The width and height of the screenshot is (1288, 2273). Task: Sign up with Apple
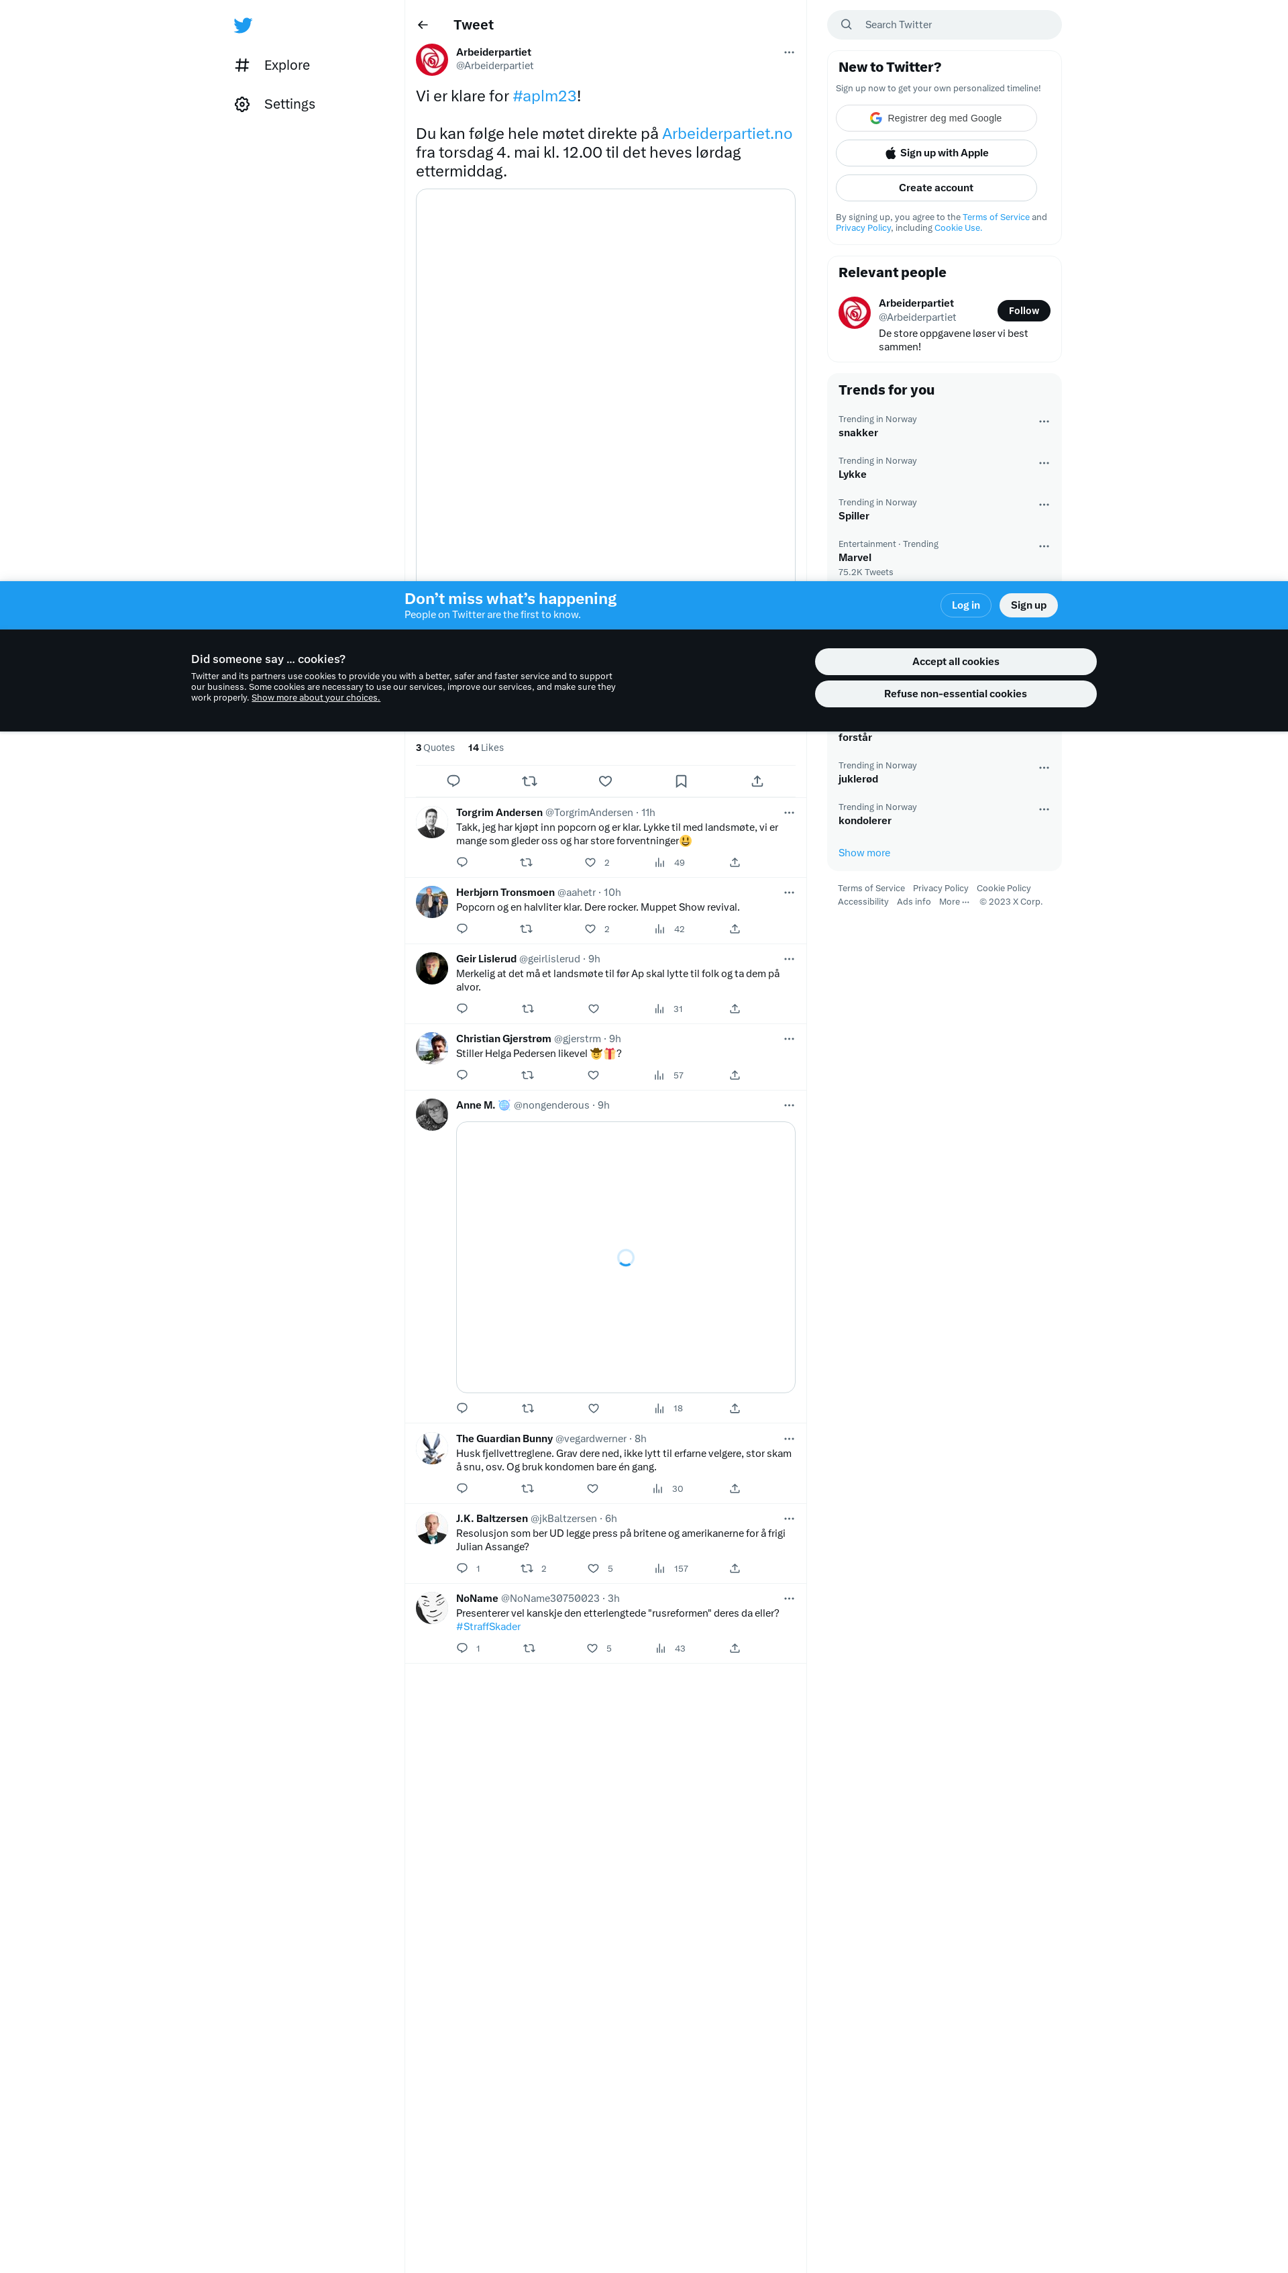point(936,153)
